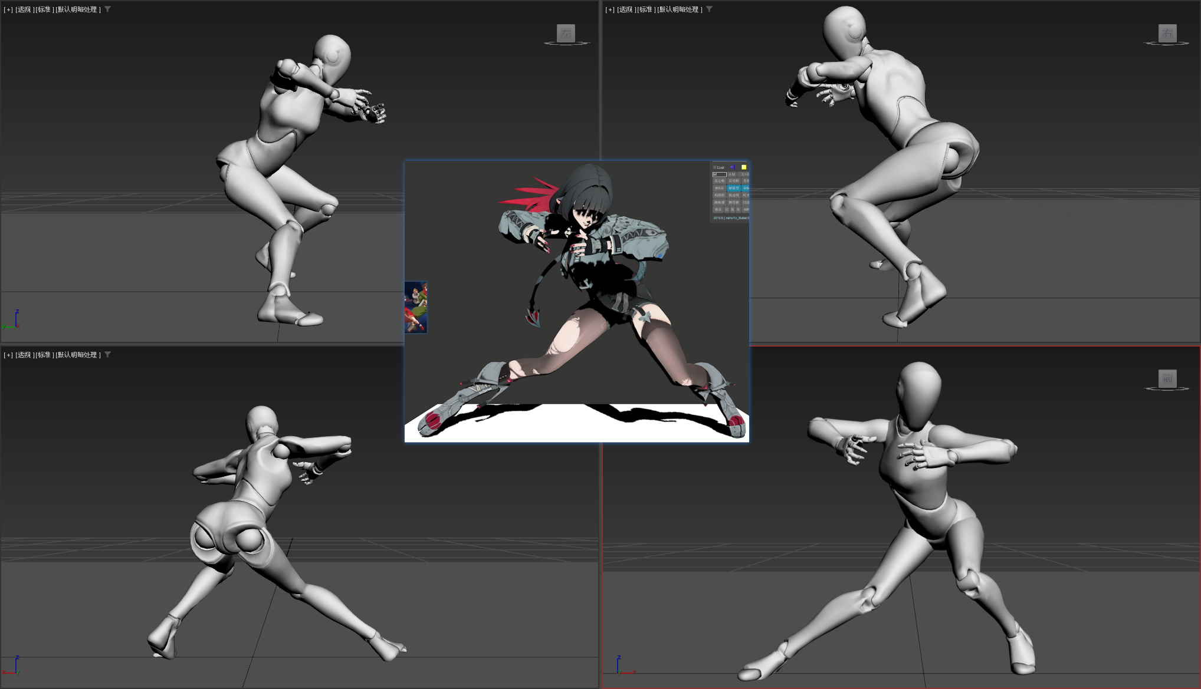The width and height of the screenshot is (1201, 689).
Task: Toggle the highlighted 解模型 button
Action: coord(734,188)
